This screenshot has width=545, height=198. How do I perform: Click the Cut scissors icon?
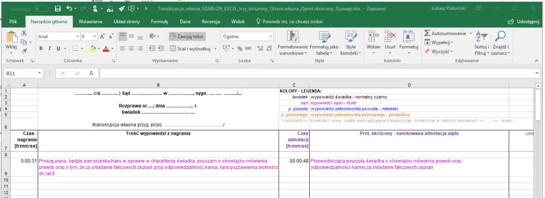(x=24, y=33)
